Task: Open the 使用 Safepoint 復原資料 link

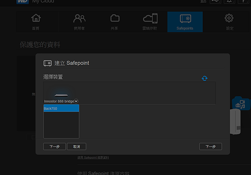Action: point(93,157)
